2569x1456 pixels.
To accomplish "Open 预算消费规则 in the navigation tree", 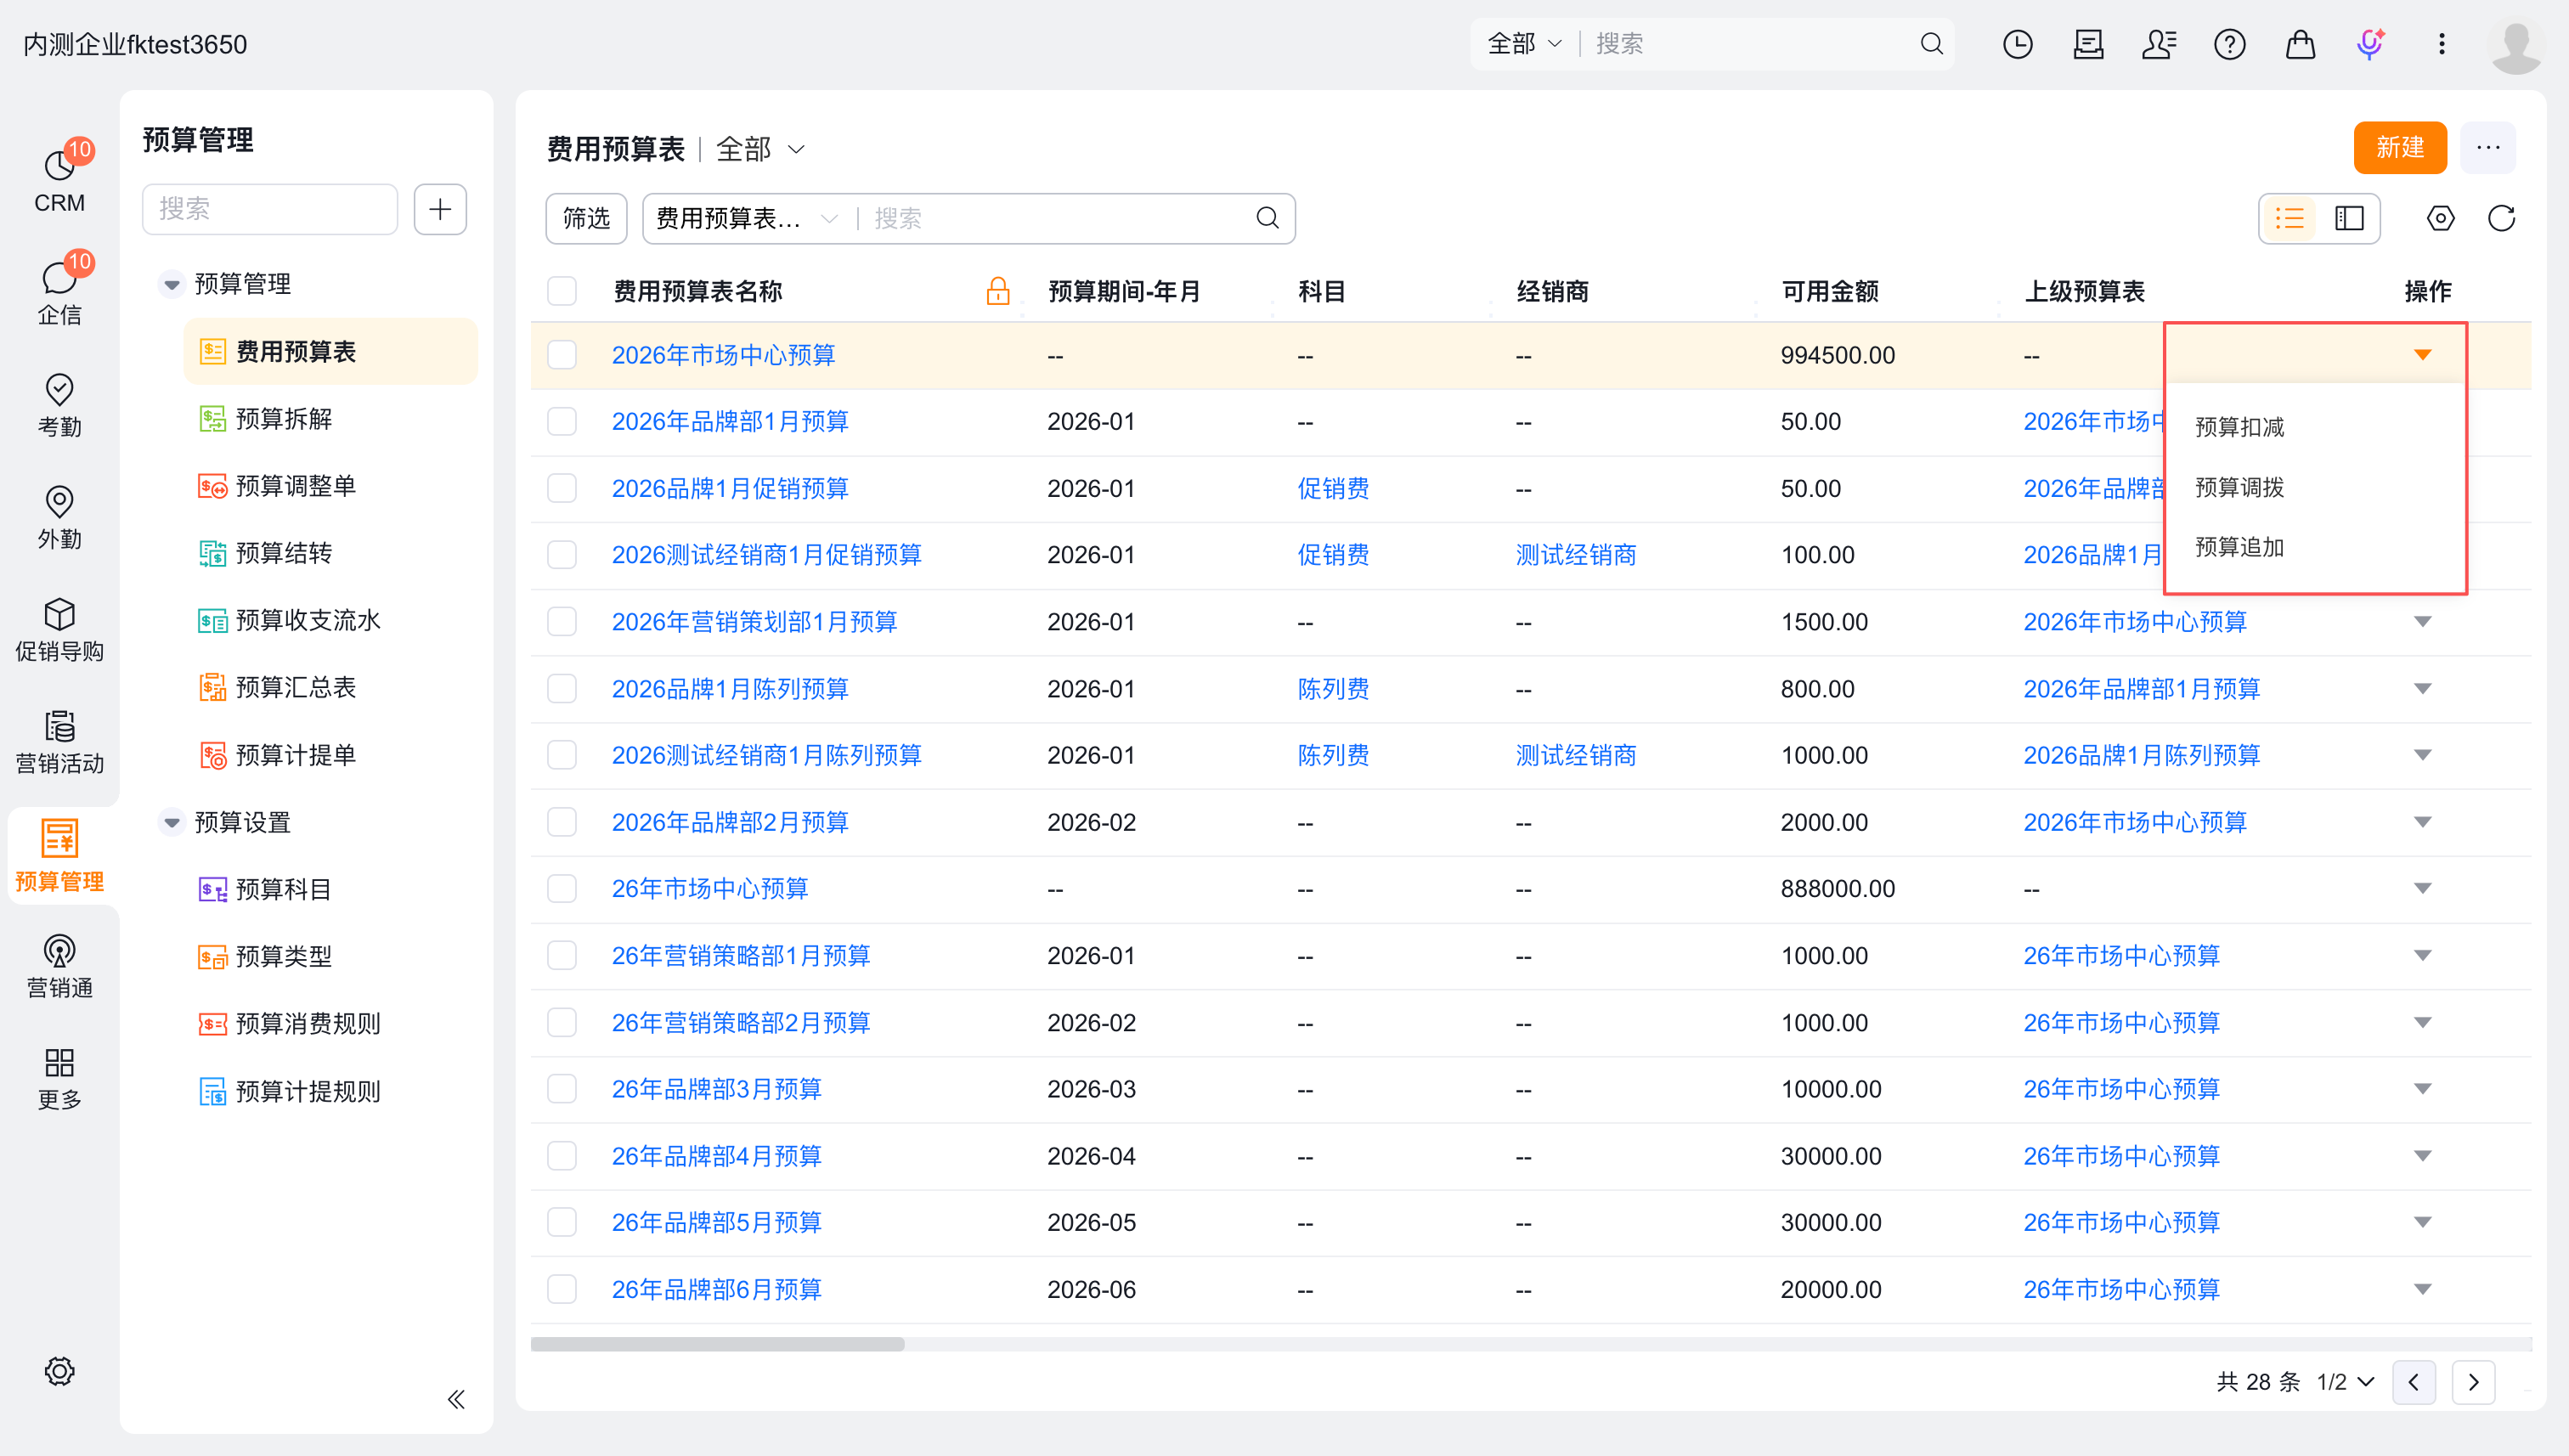I will pos(307,1024).
